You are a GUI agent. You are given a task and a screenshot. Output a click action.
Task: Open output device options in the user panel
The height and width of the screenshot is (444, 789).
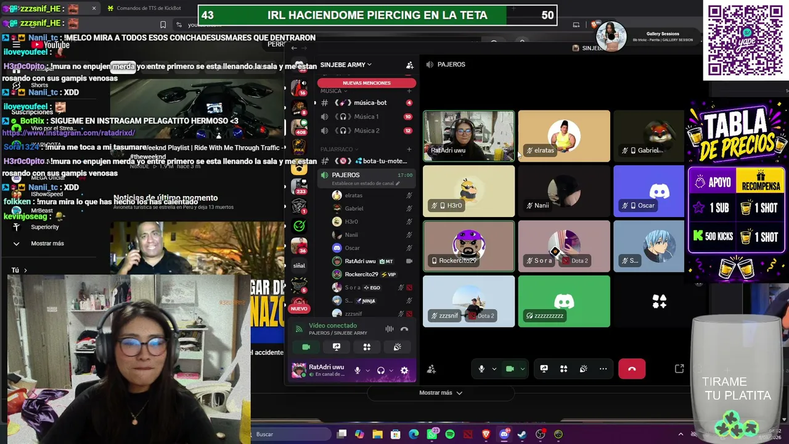391,371
